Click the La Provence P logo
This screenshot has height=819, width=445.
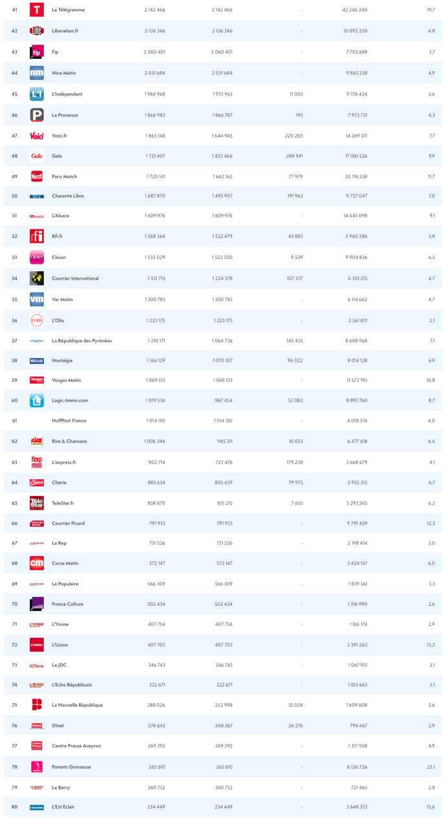37,115
